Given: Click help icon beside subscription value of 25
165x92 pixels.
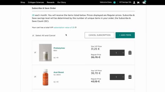Looking at the screenshot, I should pyautogui.click(x=76, y=27).
